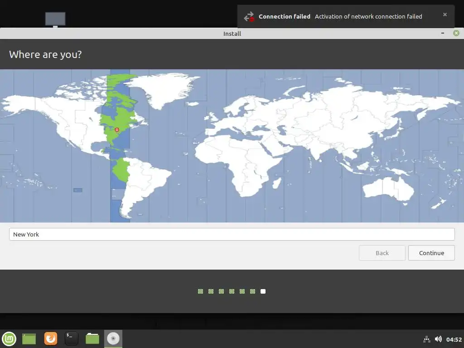Viewport: 464px width, 348px height.
Task: Open the Linux Mint start menu
Action: pyautogui.click(x=9, y=339)
